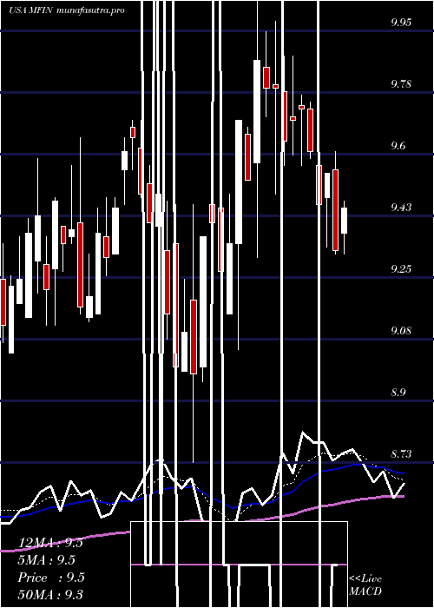The image size is (434, 608).
Task: Click the 9.43 price axis label
Action: (401, 207)
